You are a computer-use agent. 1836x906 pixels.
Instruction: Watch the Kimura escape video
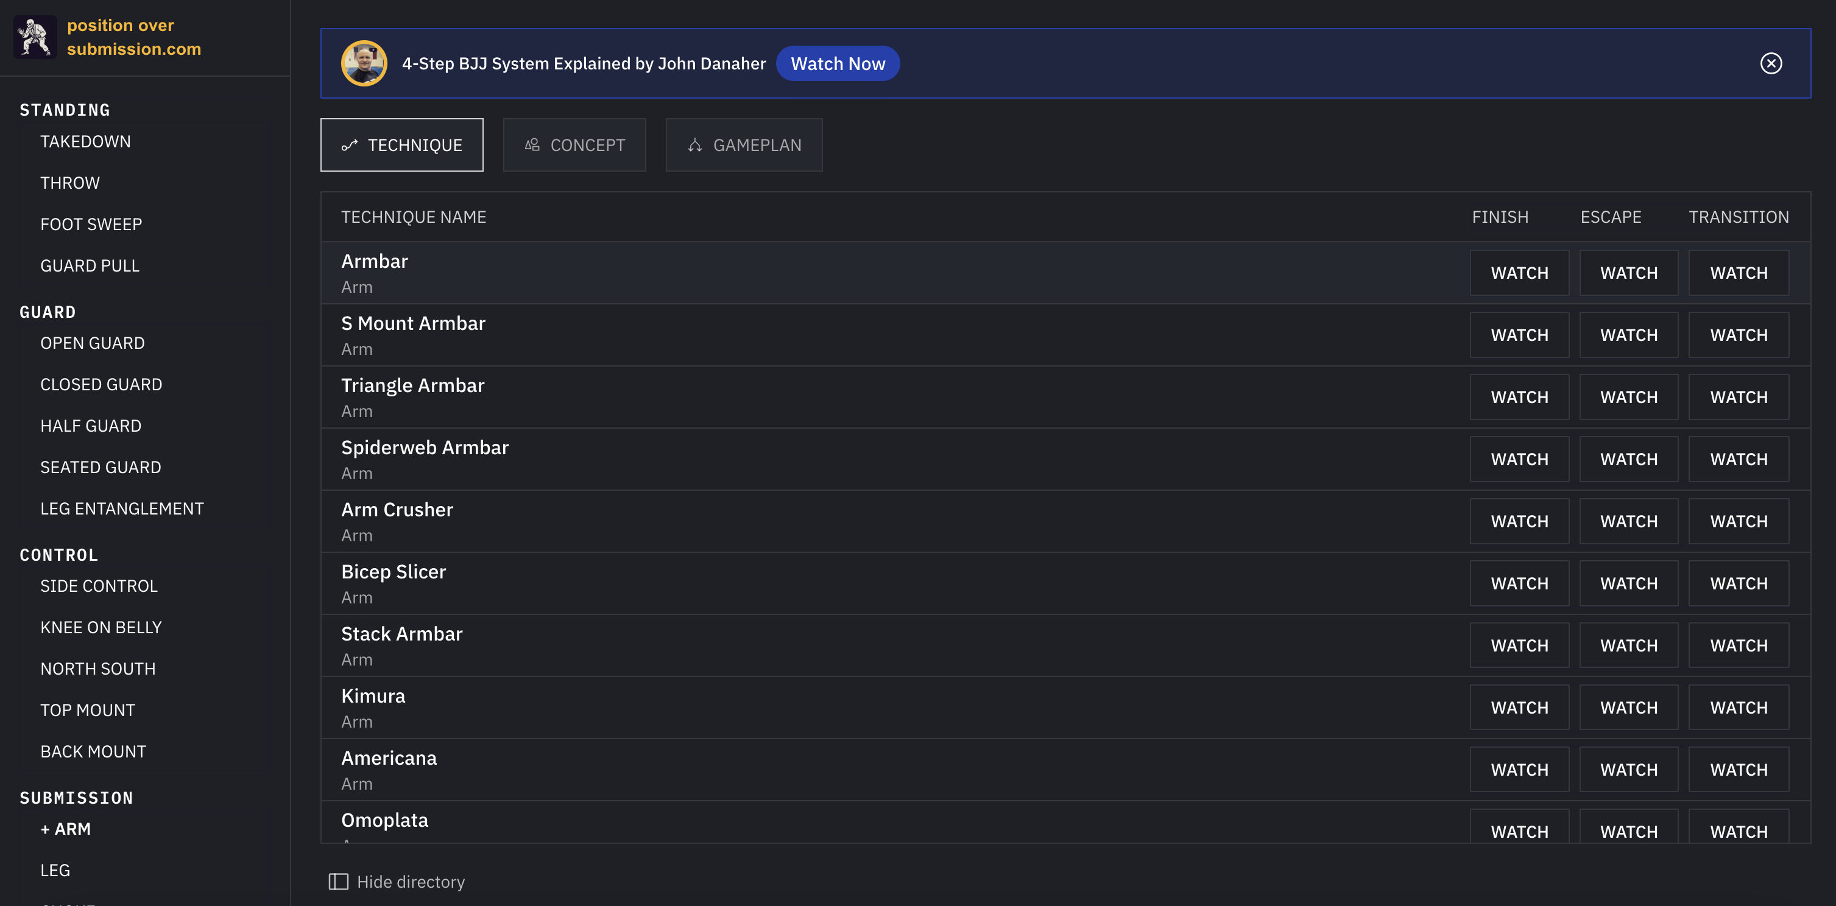(1629, 708)
